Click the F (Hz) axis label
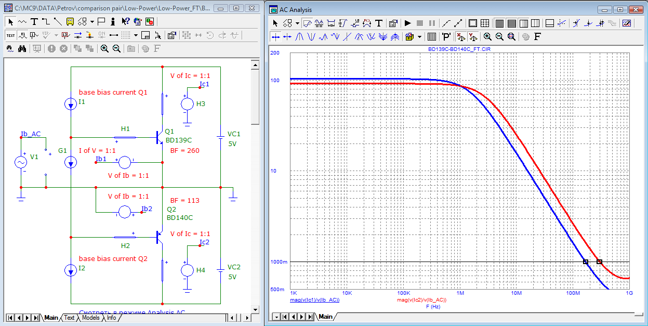This screenshot has width=648, height=326. point(434,307)
